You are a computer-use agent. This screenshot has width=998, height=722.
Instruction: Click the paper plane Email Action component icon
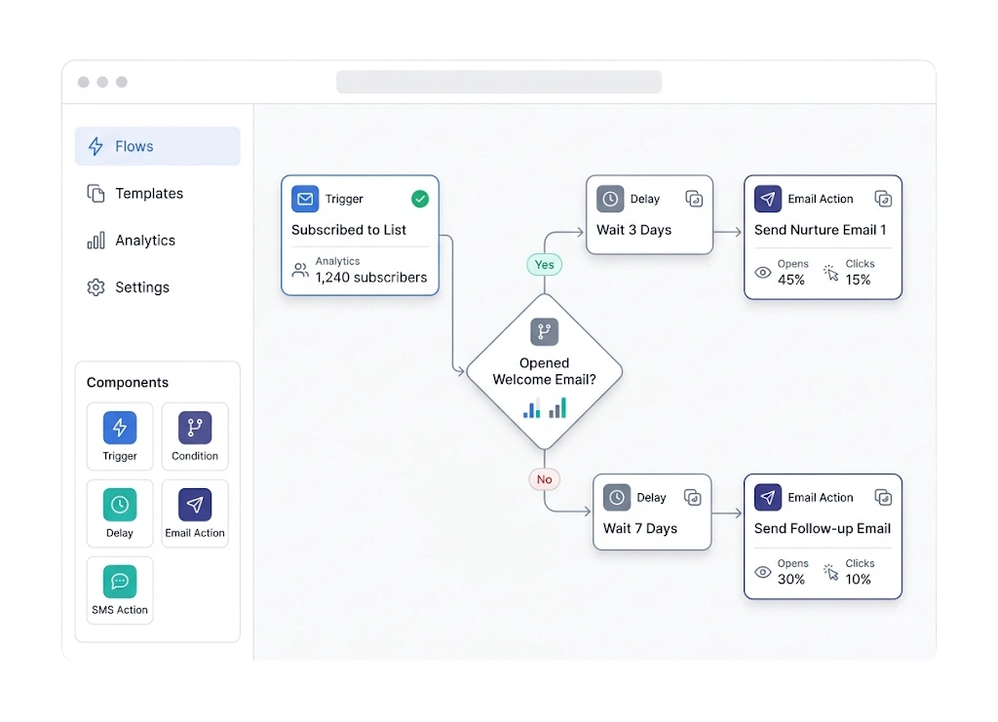pos(195,505)
